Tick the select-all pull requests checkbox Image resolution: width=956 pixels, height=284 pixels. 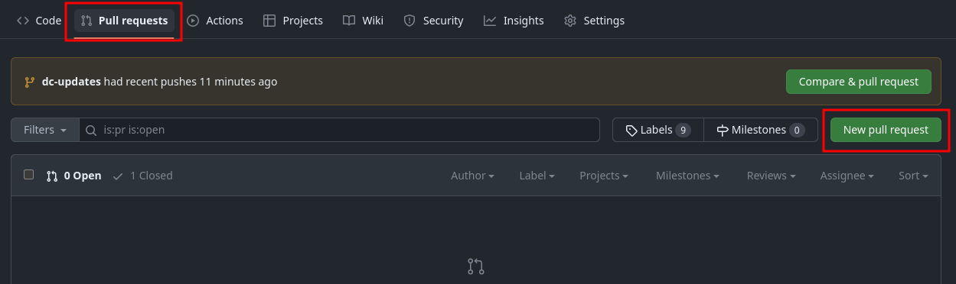pyautogui.click(x=29, y=175)
